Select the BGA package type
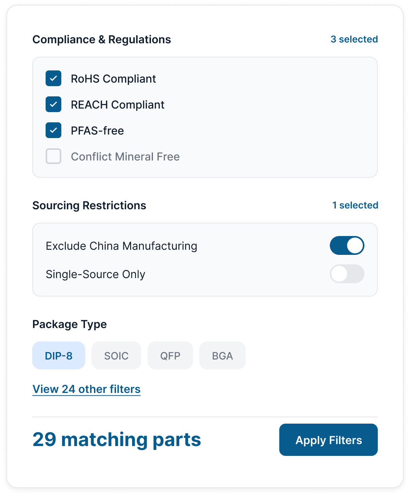 tap(222, 355)
